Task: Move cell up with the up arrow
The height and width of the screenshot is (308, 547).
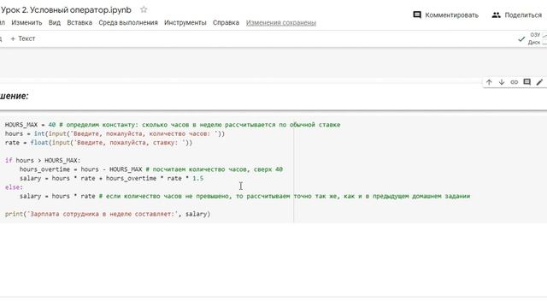Action: pos(489,82)
